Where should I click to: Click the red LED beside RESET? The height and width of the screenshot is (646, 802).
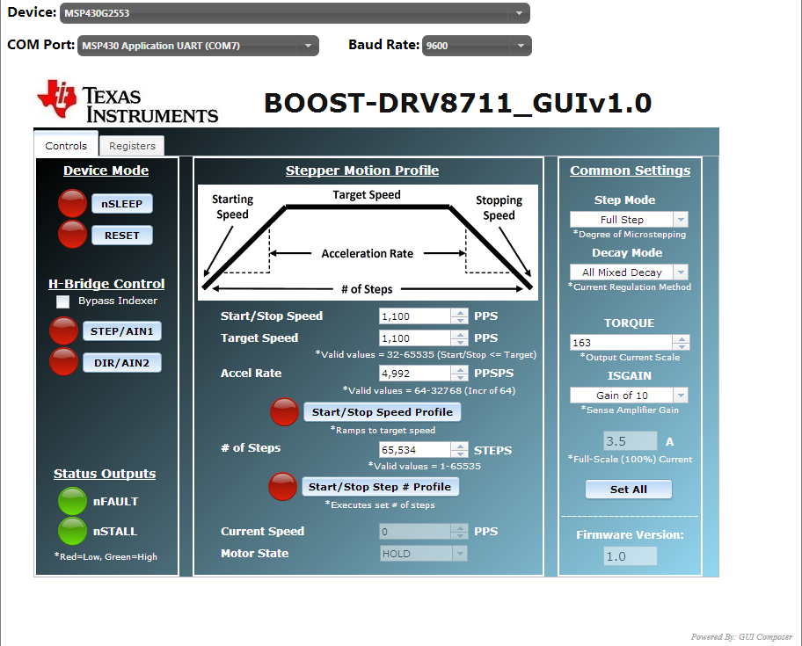pos(72,234)
